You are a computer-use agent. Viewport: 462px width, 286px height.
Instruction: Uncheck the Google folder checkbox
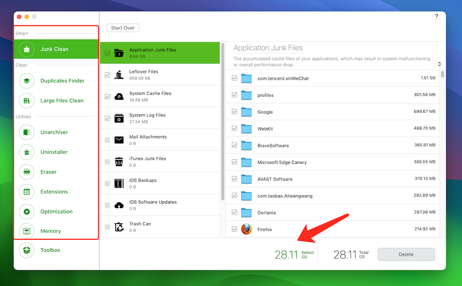(x=234, y=112)
